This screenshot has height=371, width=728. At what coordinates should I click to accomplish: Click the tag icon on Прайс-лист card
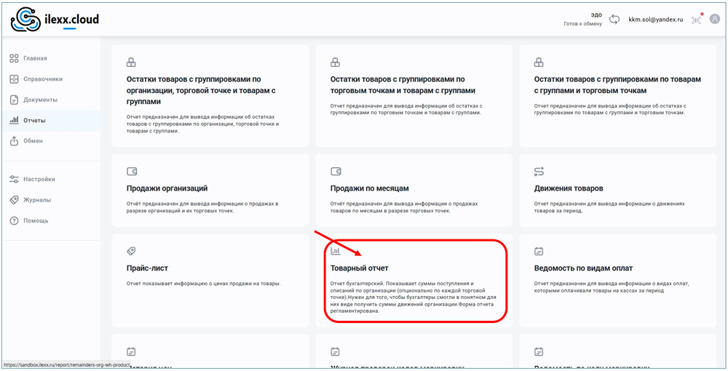132,251
